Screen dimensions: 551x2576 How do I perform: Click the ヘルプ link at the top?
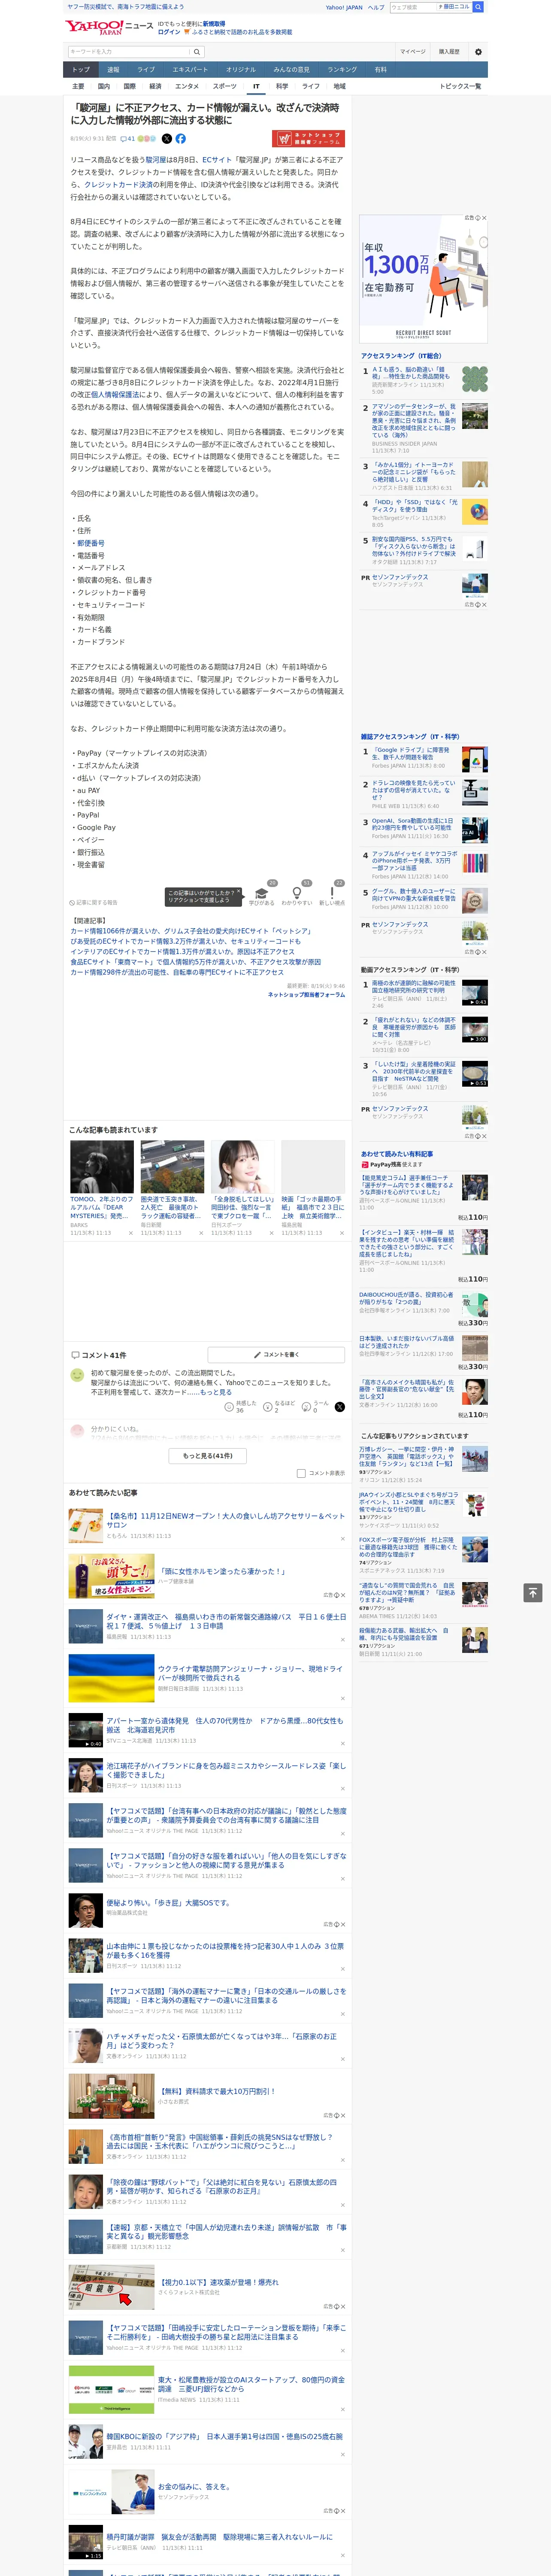(x=375, y=7)
